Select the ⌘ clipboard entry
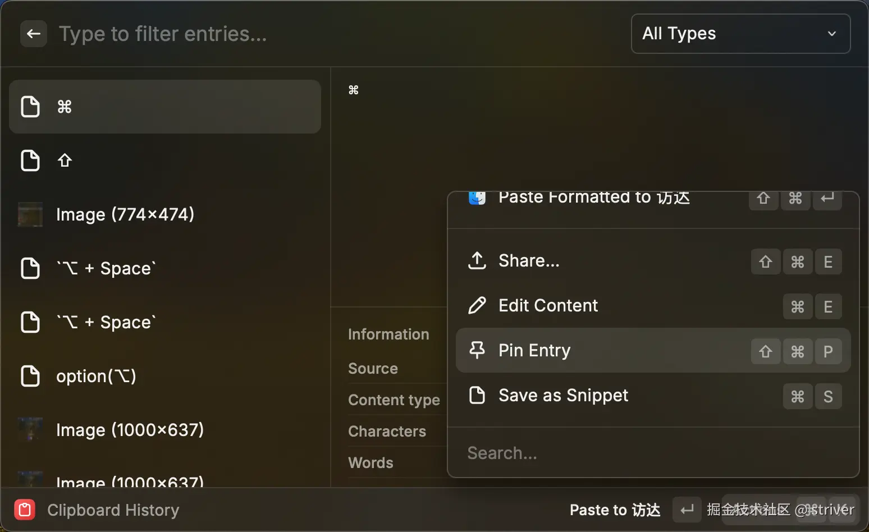The image size is (869, 532). click(x=164, y=107)
